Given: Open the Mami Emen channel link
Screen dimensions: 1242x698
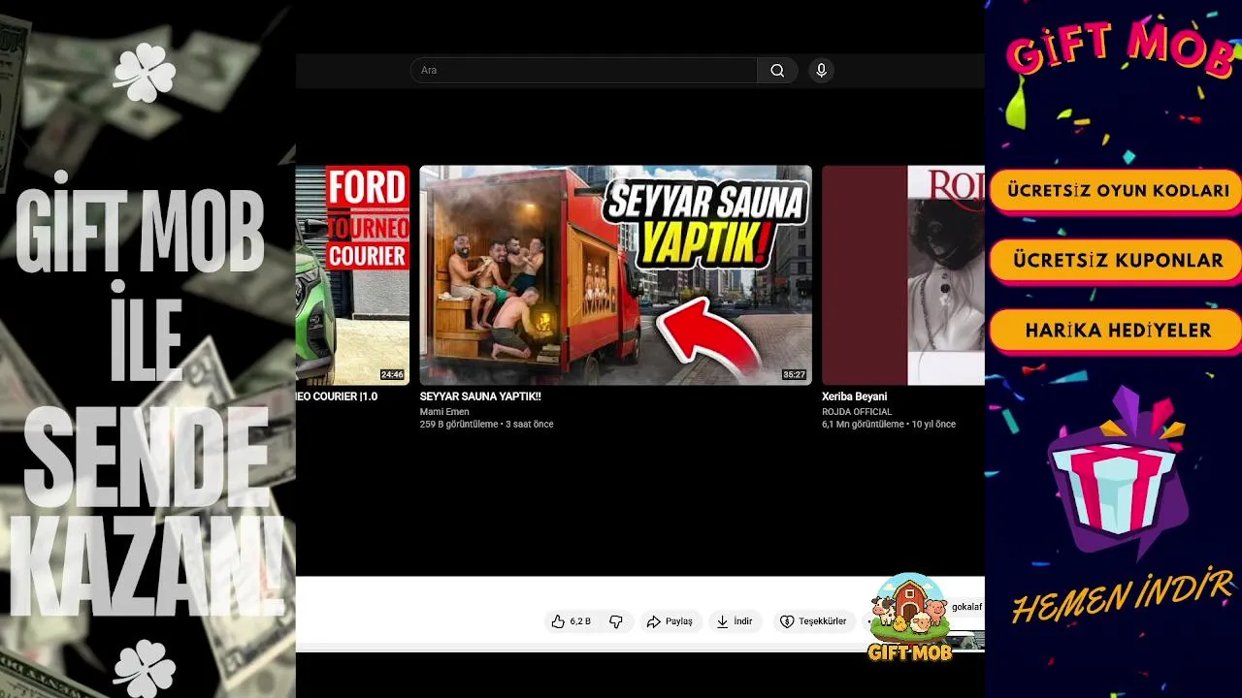Looking at the screenshot, I should click(x=444, y=412).
